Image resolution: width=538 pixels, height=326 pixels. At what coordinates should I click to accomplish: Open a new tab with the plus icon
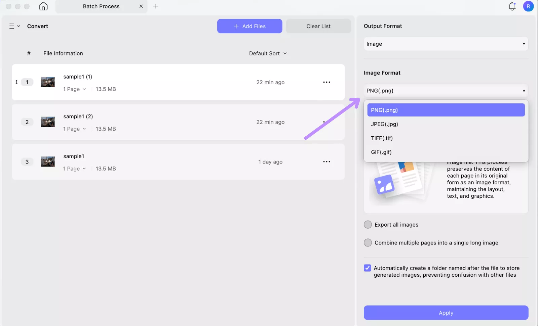pyautogui.click(x=156, y=6)
